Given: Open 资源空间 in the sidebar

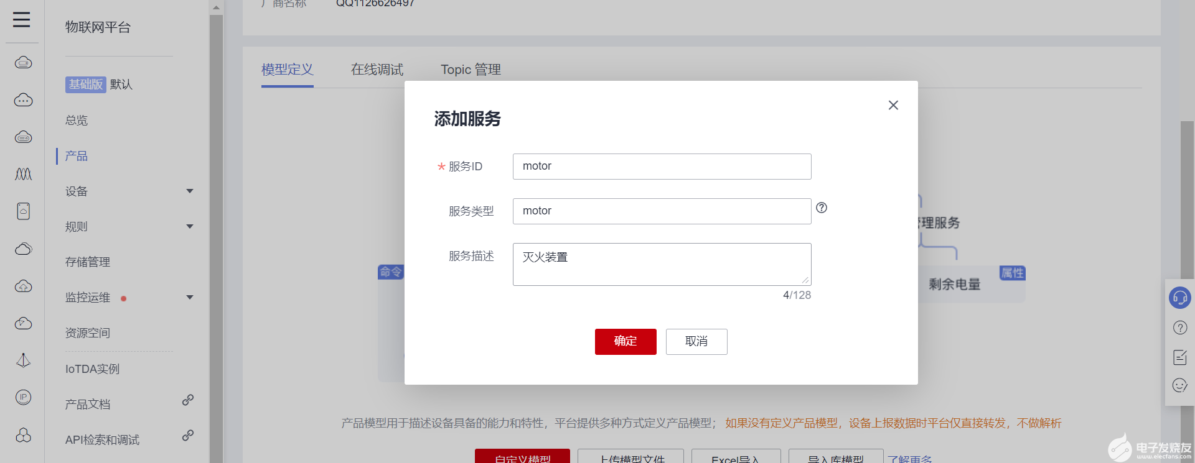Looking at the screenshot, I should pos(88,332).
